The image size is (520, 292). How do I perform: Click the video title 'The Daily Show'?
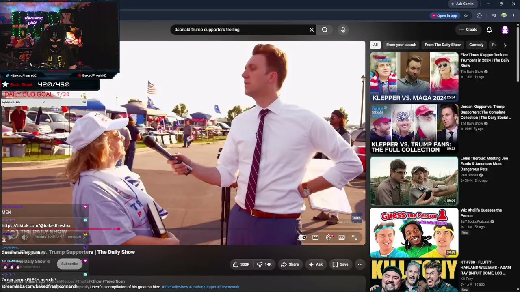pos(116,252)
